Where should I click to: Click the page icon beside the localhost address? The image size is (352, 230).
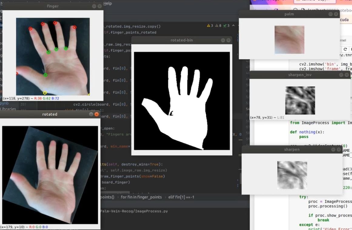[303, 9]
